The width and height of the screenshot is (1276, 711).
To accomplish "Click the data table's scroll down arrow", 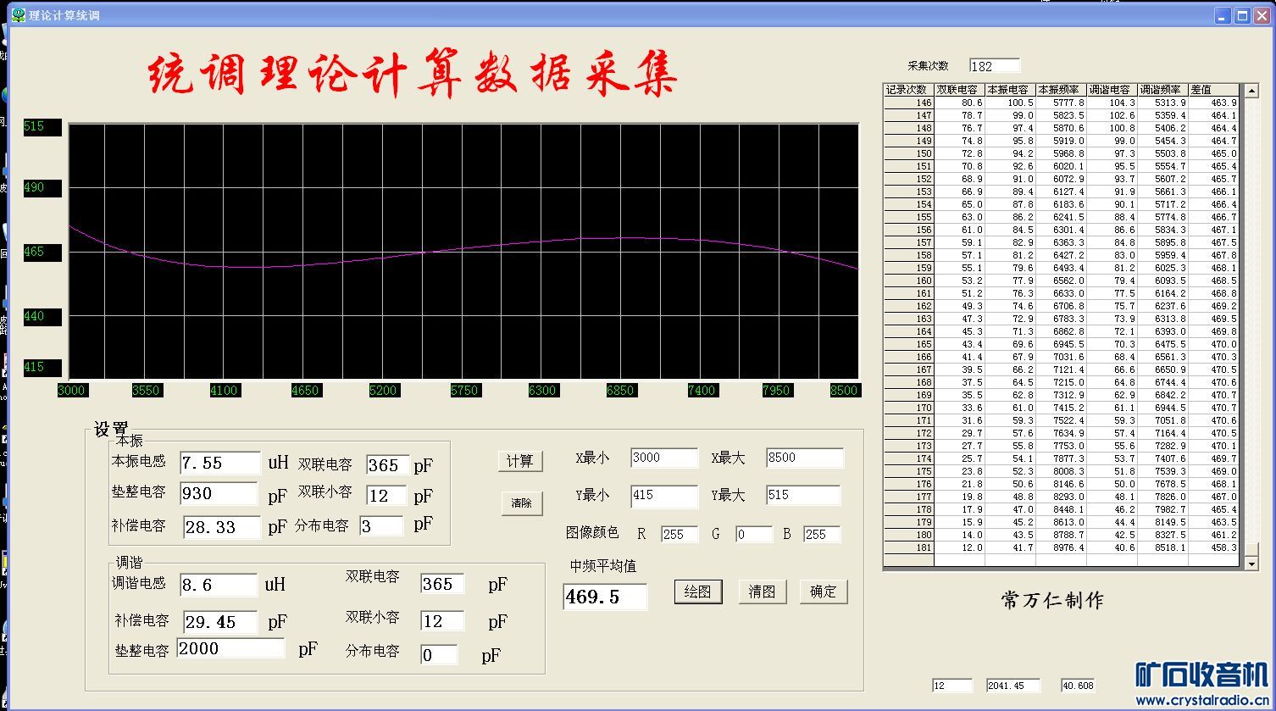I will pos(1251,563).
